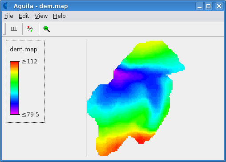The height and width of the screenshot is (162, 226).
Task: Minimize the Aguila window
Action: pyautogui.click(x=199, y=6)
